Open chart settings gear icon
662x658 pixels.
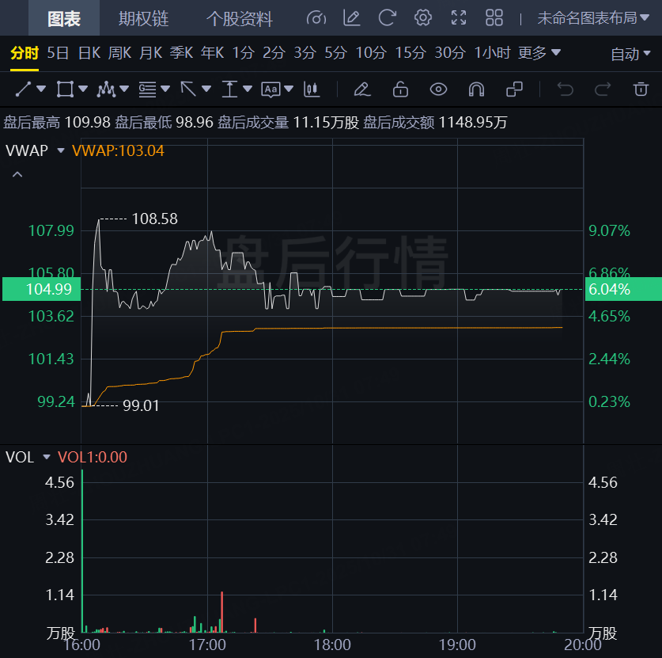423,18
